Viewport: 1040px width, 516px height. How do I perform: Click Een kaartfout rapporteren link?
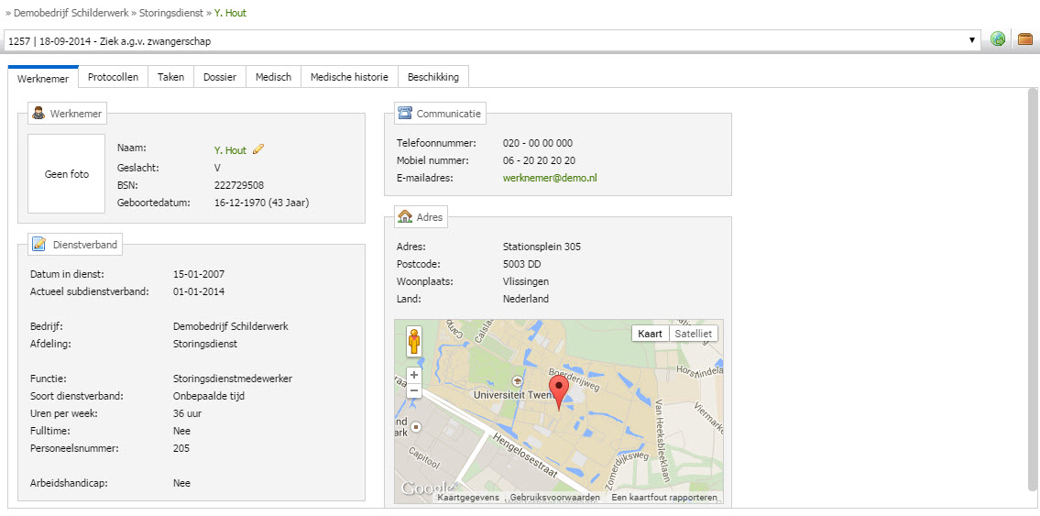(x=664, y=498)
